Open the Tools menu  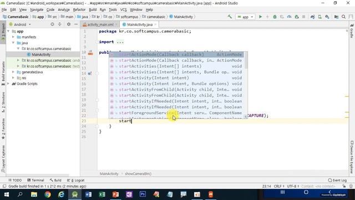113,10
